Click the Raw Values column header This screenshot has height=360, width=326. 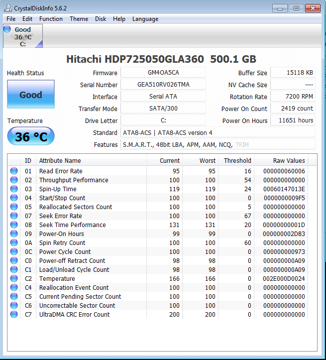(x=281, y=160)
